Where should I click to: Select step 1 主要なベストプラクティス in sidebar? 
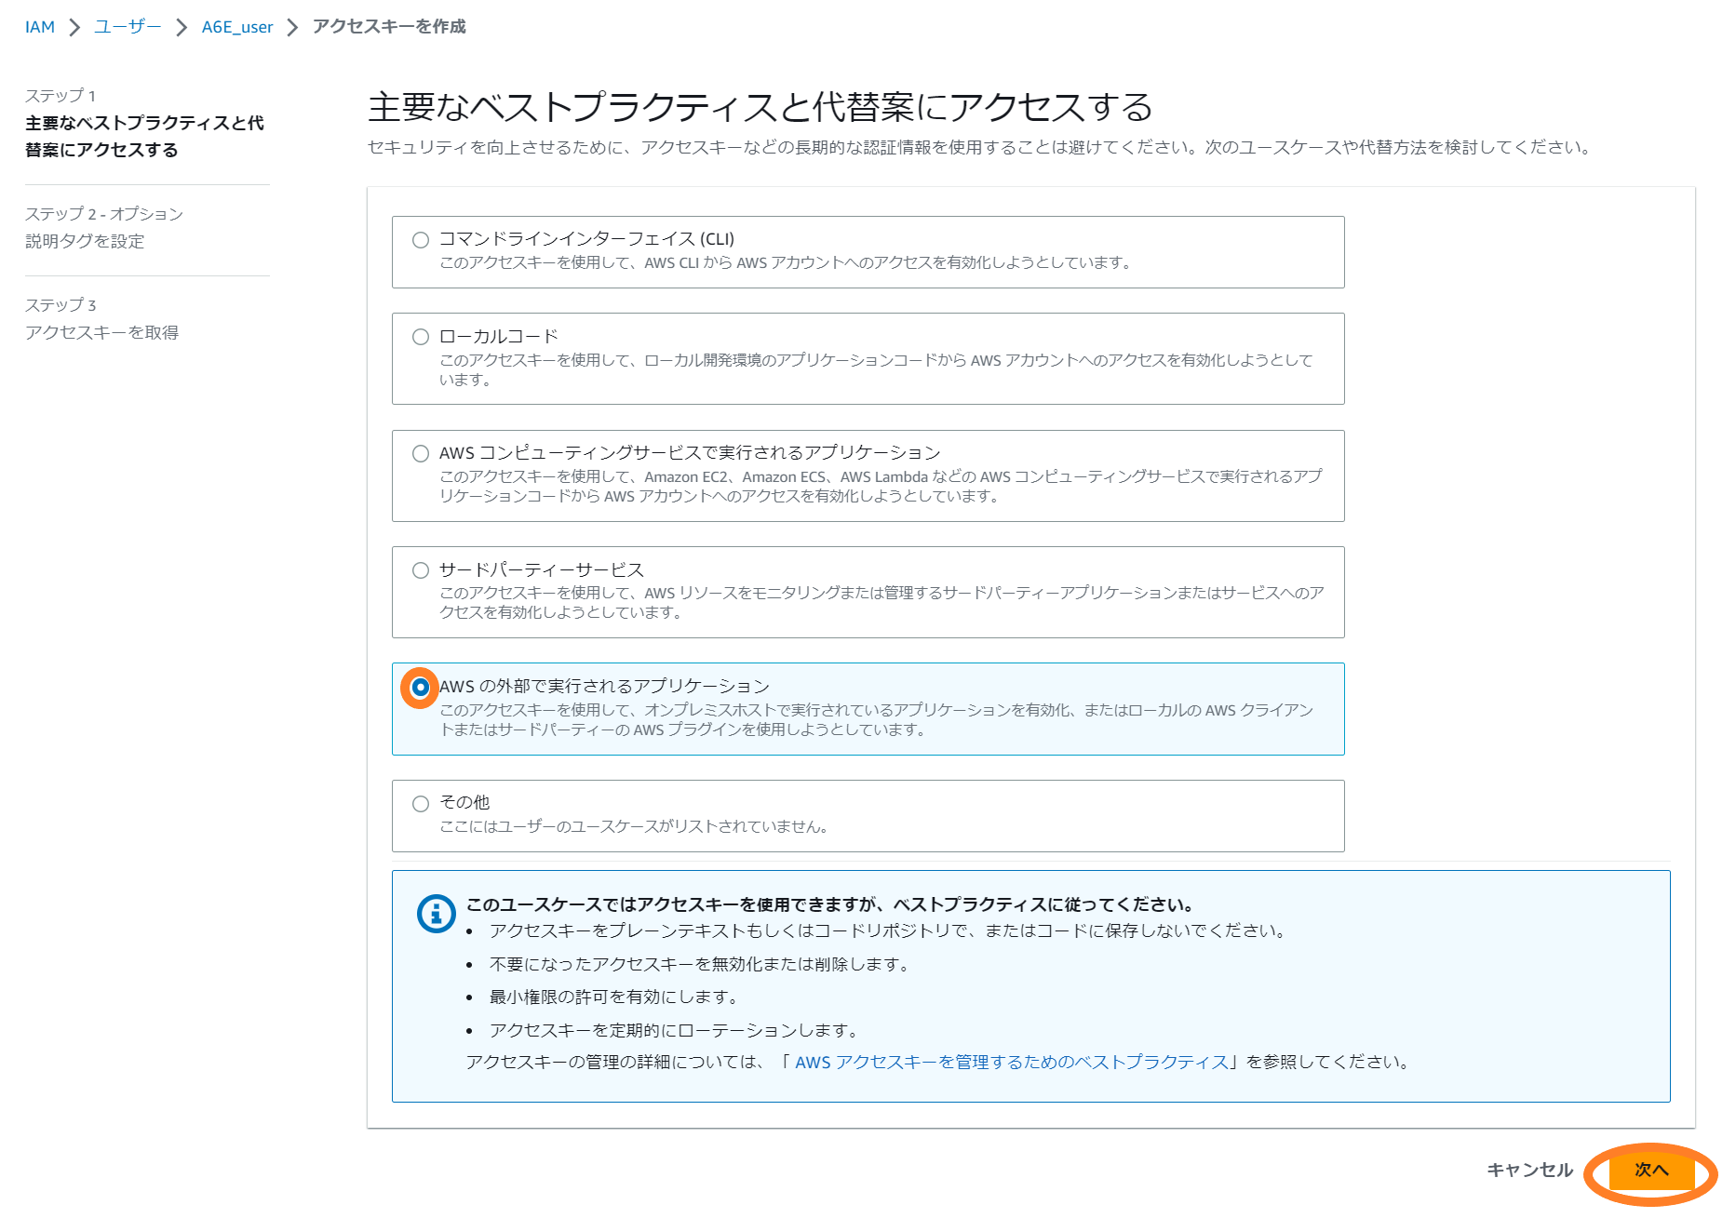point(144,136)
